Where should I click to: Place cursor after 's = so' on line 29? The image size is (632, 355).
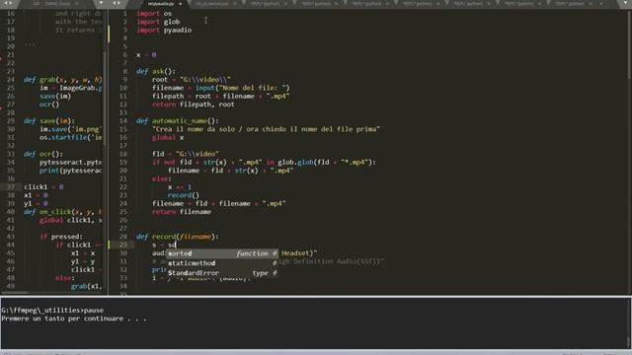tap(176, 246)
